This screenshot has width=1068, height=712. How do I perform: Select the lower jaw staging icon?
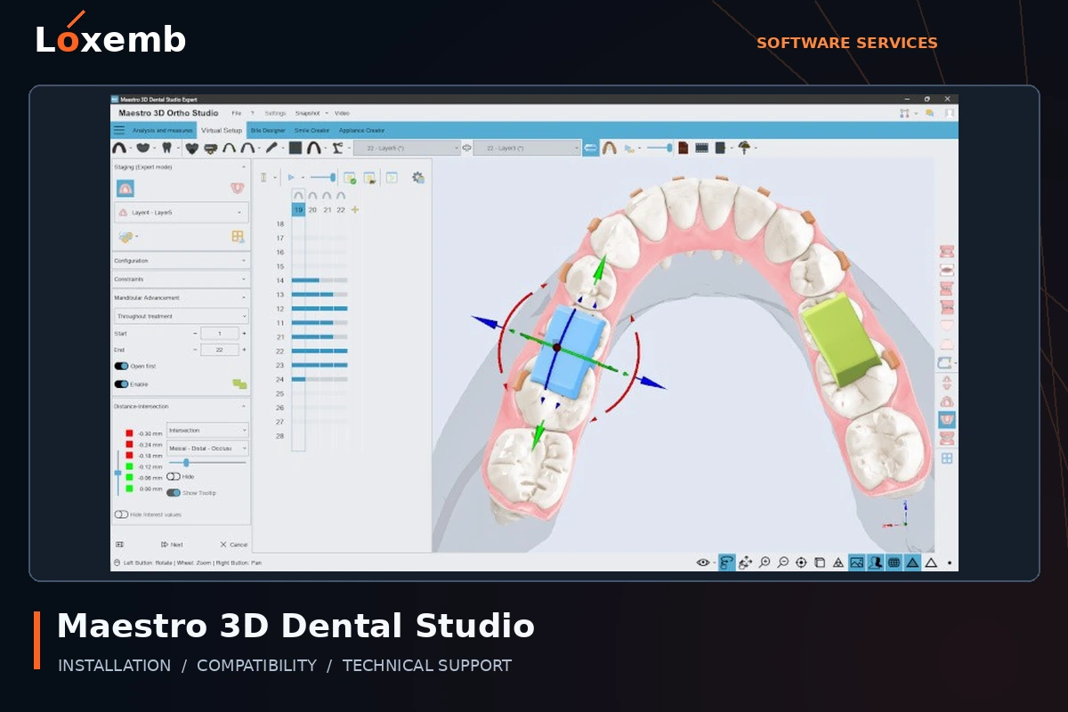[237, 188]
